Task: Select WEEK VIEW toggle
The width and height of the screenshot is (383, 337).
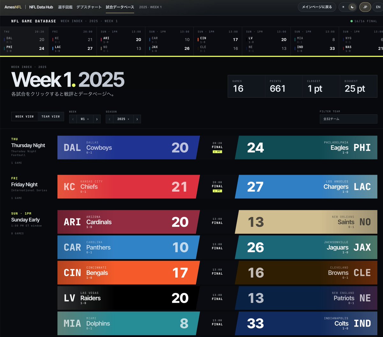Action: tap(25, 117)
